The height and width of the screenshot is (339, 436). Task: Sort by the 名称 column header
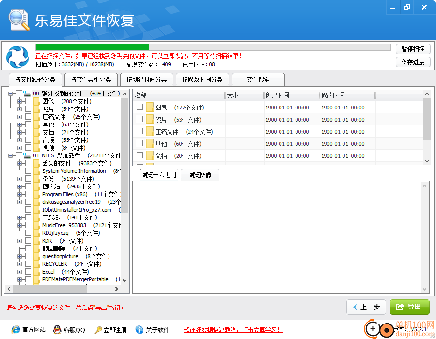click(179, 95)
